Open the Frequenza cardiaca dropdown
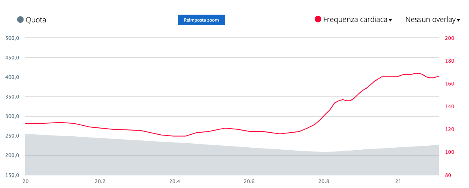 [355, 20]
